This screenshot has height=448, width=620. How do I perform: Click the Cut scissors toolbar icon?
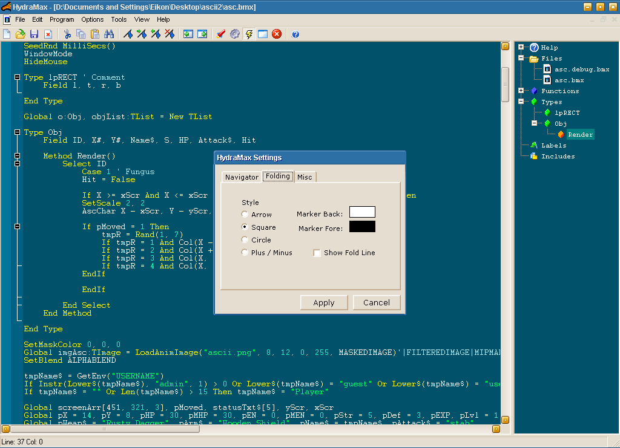pos(67,34)
